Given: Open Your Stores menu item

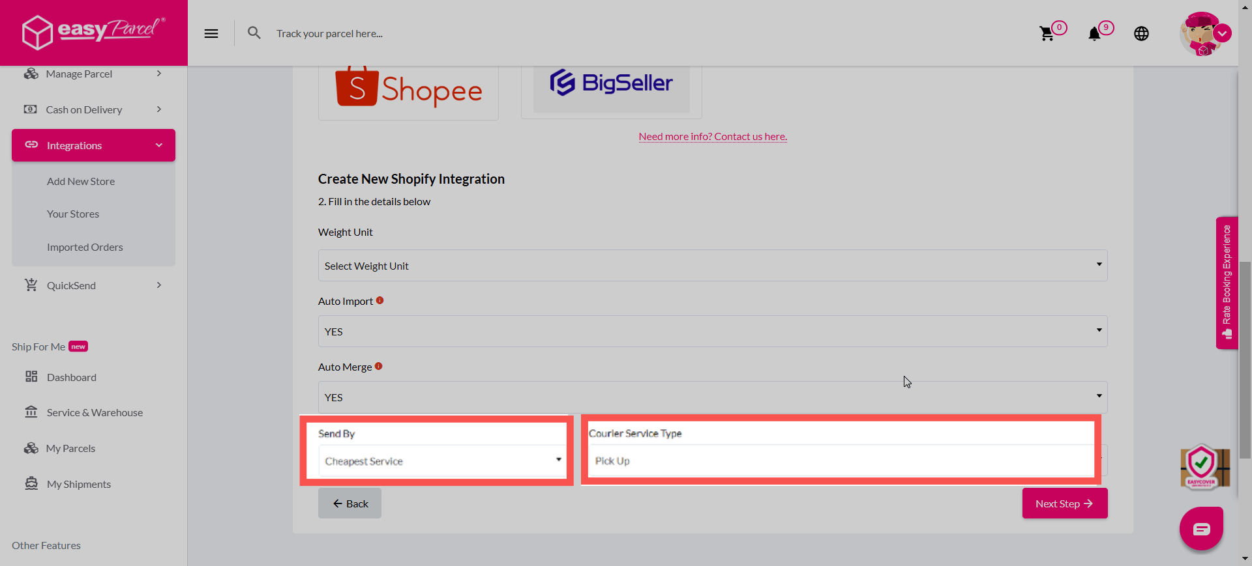Looking at the screenshot, I should coord(73,214).
